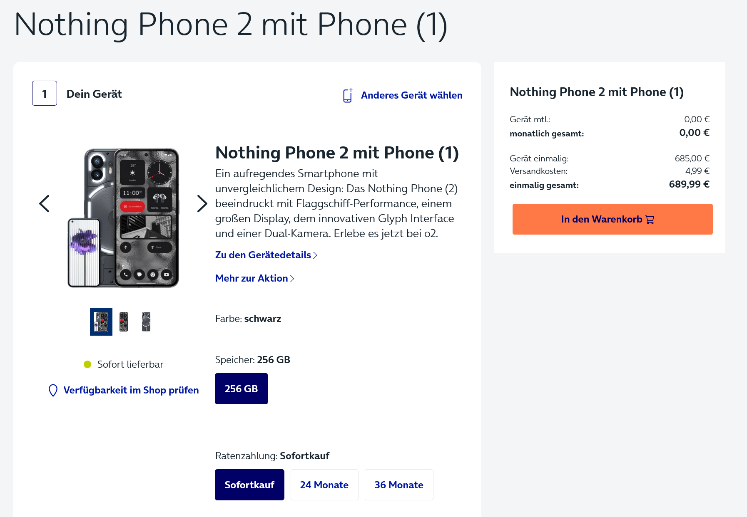Select the 24 Monate installment option
Screen dimensions: 747x517
[324, 485]
